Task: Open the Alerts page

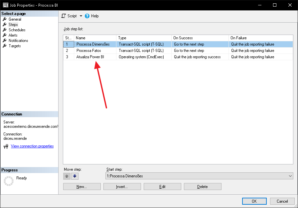Action: [x=13, y=35]
